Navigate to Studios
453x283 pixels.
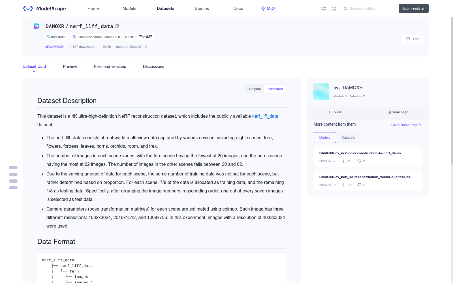(x=202, y=8)
